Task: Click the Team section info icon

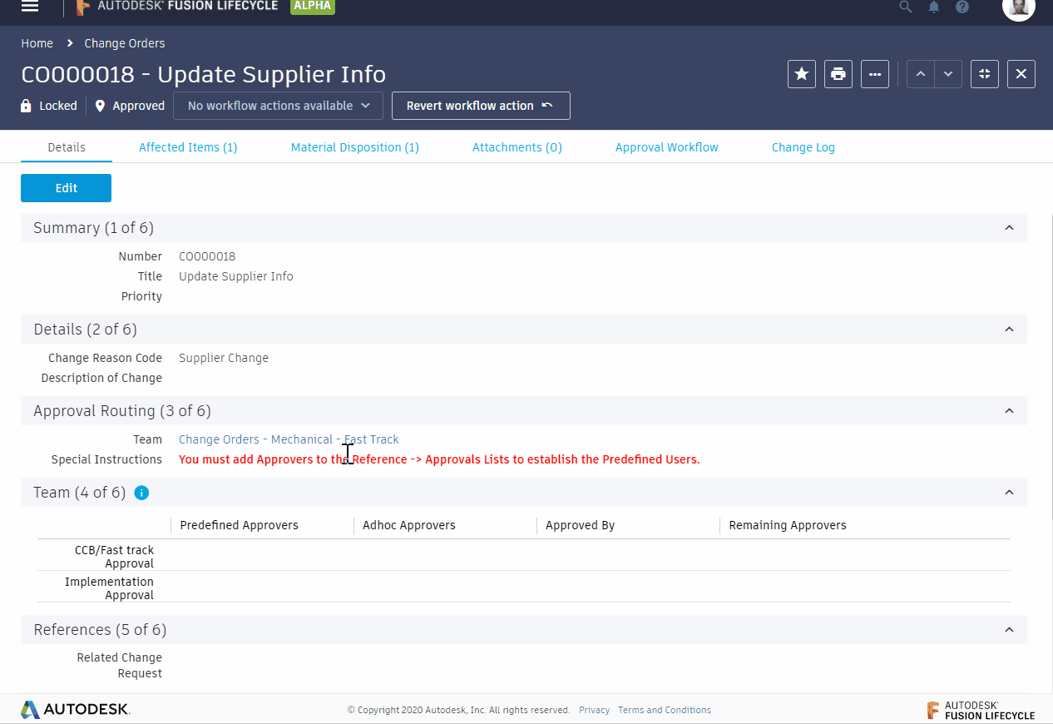Action: 141,493
